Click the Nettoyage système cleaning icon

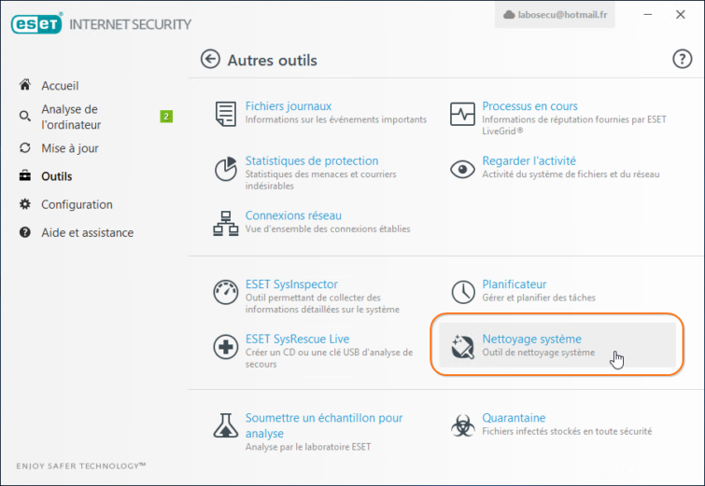point(462,347)
